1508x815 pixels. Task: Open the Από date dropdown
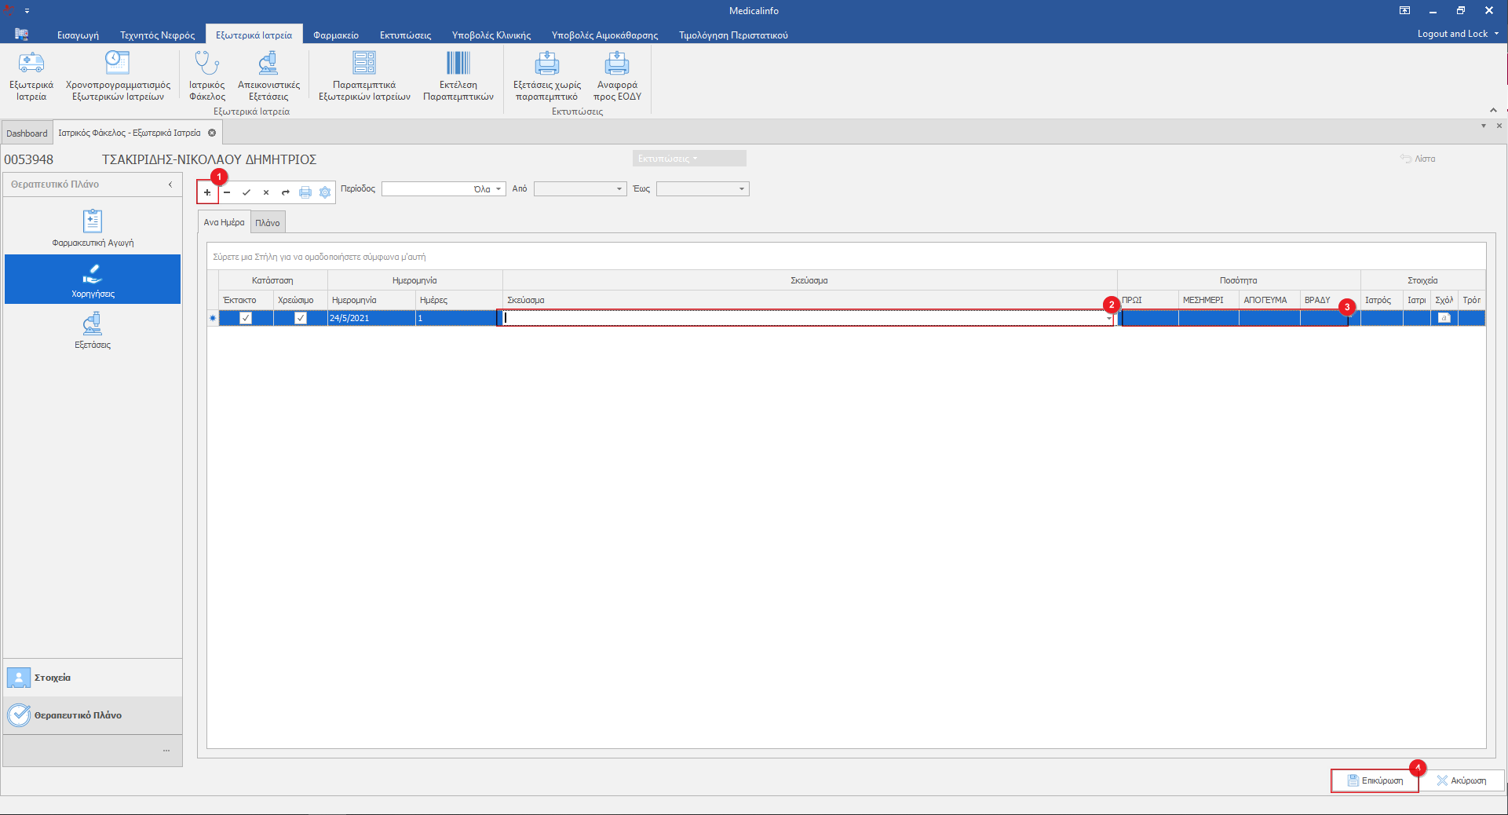619,189
